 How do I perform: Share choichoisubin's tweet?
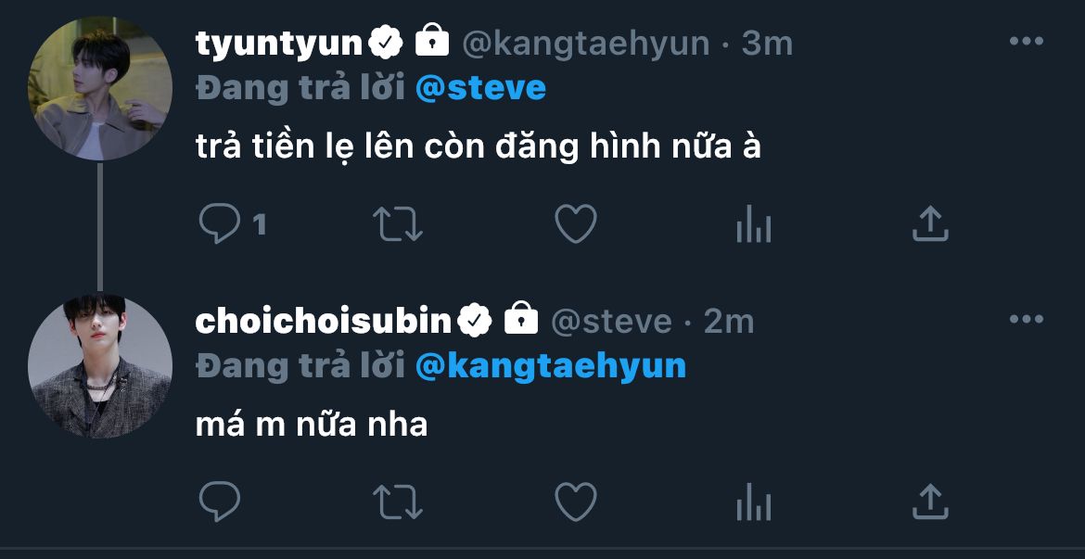pos(930,502)
